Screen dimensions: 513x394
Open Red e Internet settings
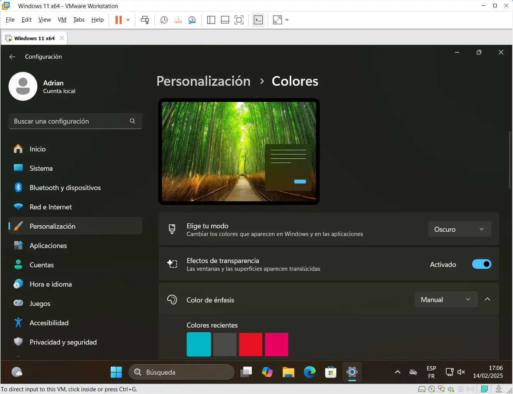coord(75,207)
